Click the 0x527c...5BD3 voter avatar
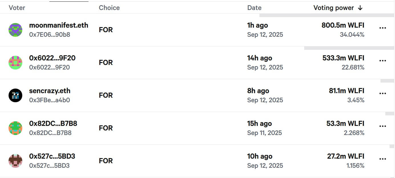The height and width of the screenshot is (178, 395). (15, 161)
